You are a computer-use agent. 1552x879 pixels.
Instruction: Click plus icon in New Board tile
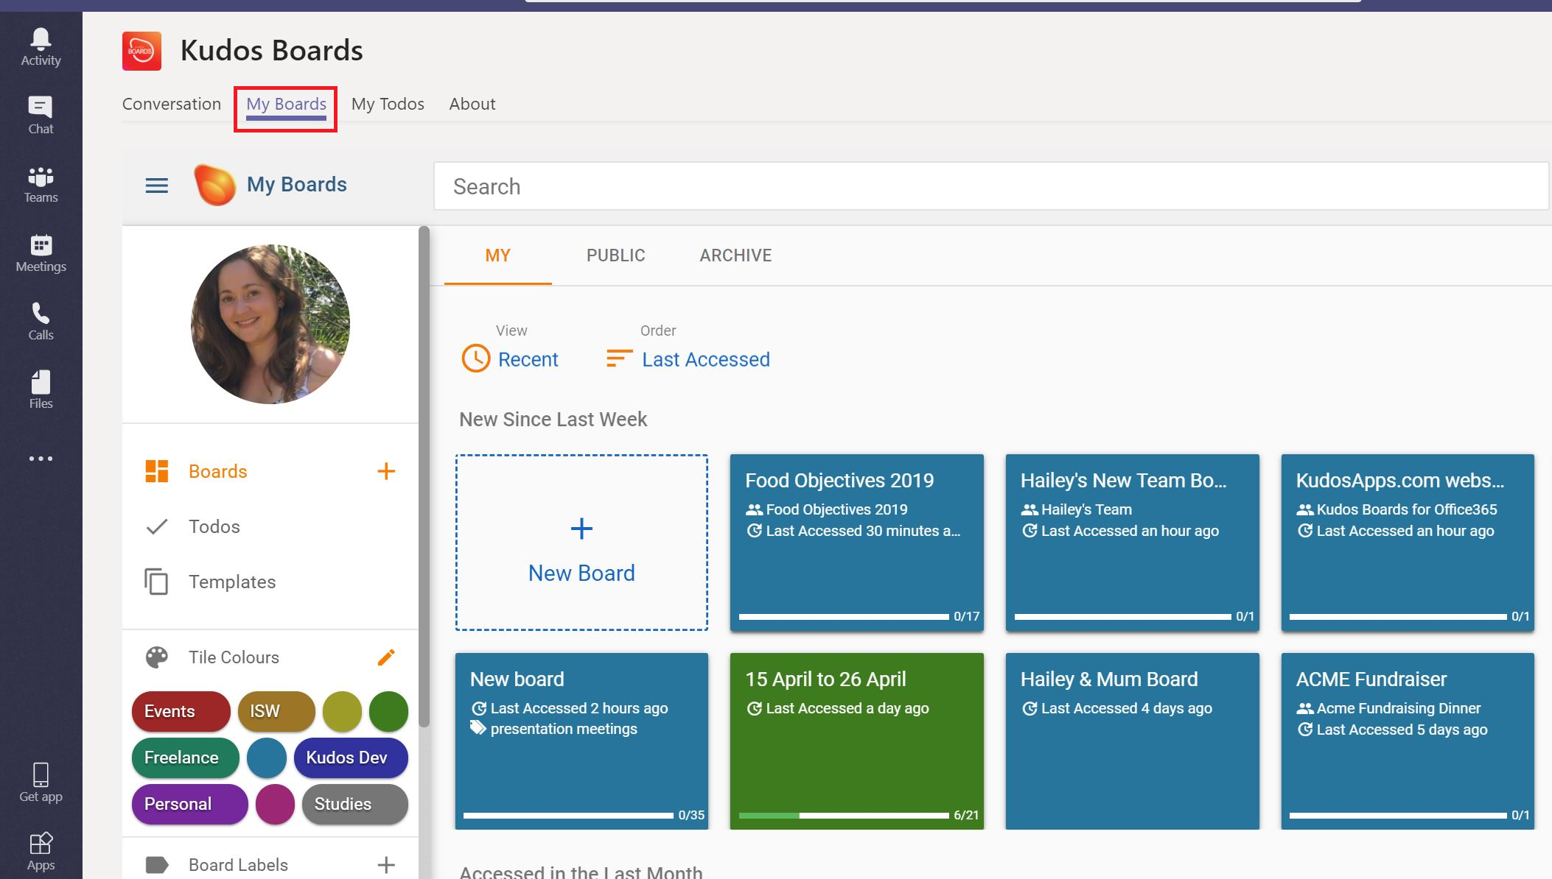tap(581, 529)
